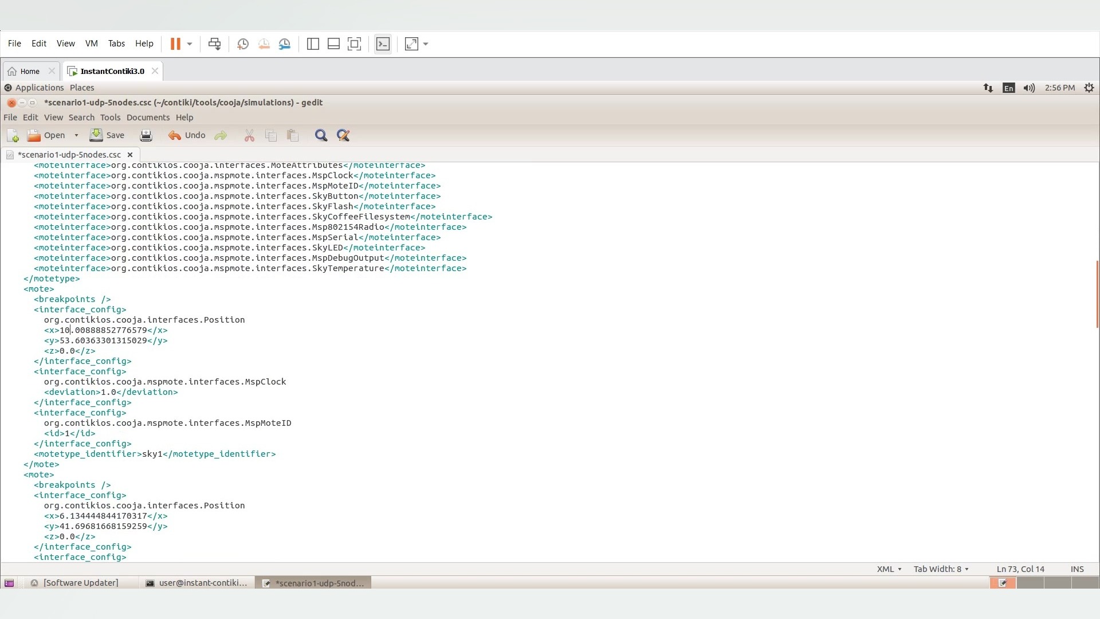Click the Redo arrow icon
The width and height of the screenshot is (1100, 619).
coord(221,136)
